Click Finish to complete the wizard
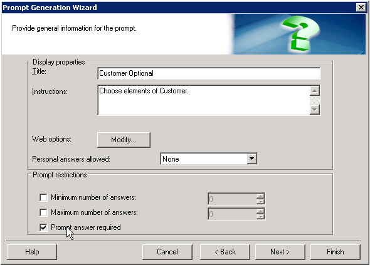Viewport: 370px width, 265px height. tap(336, 252)
